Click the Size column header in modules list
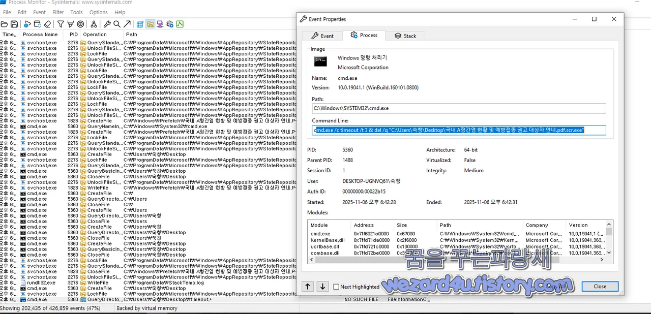 click(416, 225)
